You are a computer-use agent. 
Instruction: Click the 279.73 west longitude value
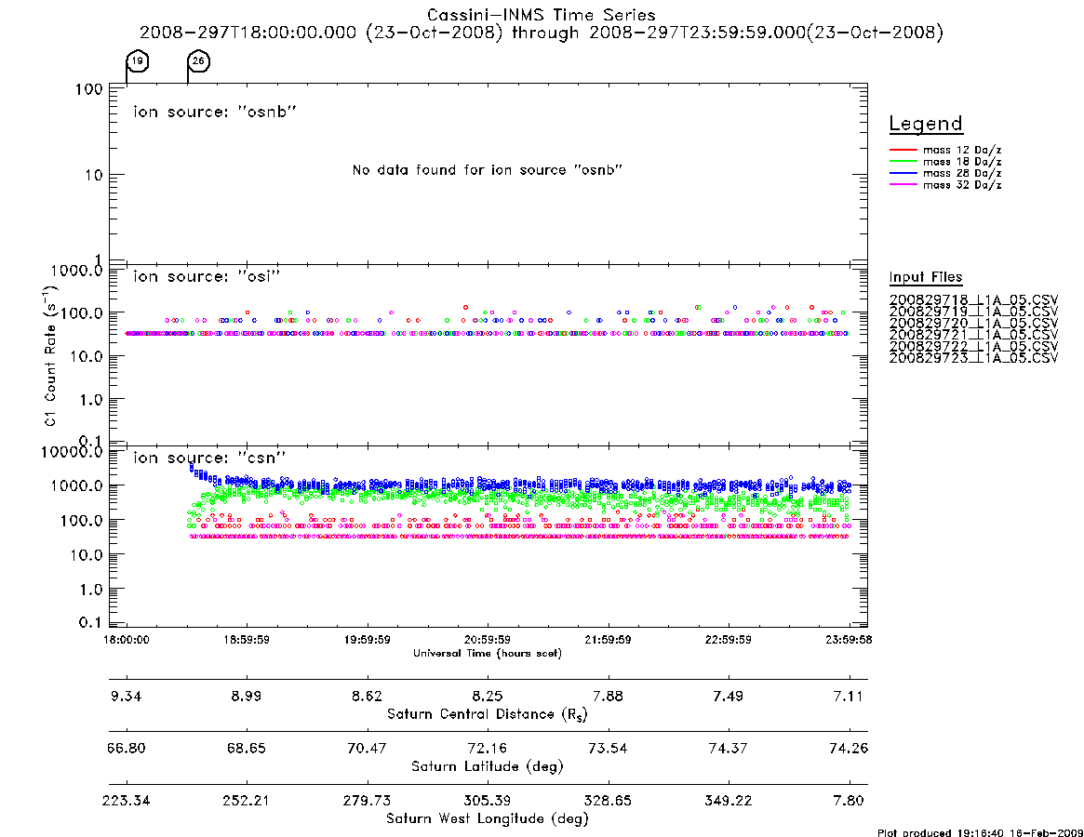(x=368, y=801)
